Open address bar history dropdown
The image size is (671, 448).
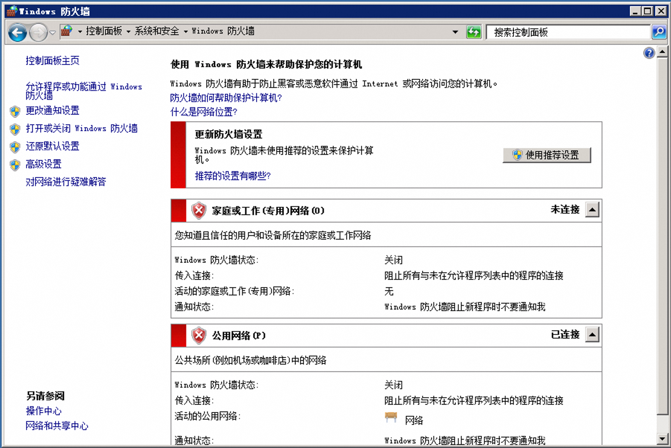pyautogui.click(x=455, y=32)
